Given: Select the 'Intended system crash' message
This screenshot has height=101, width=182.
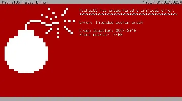Looking at the screenshot, I should coord(119,22).
